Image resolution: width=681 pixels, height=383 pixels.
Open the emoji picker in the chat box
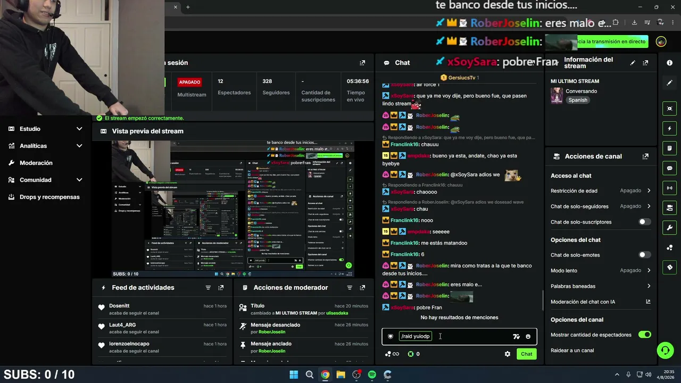pos(528,337)
